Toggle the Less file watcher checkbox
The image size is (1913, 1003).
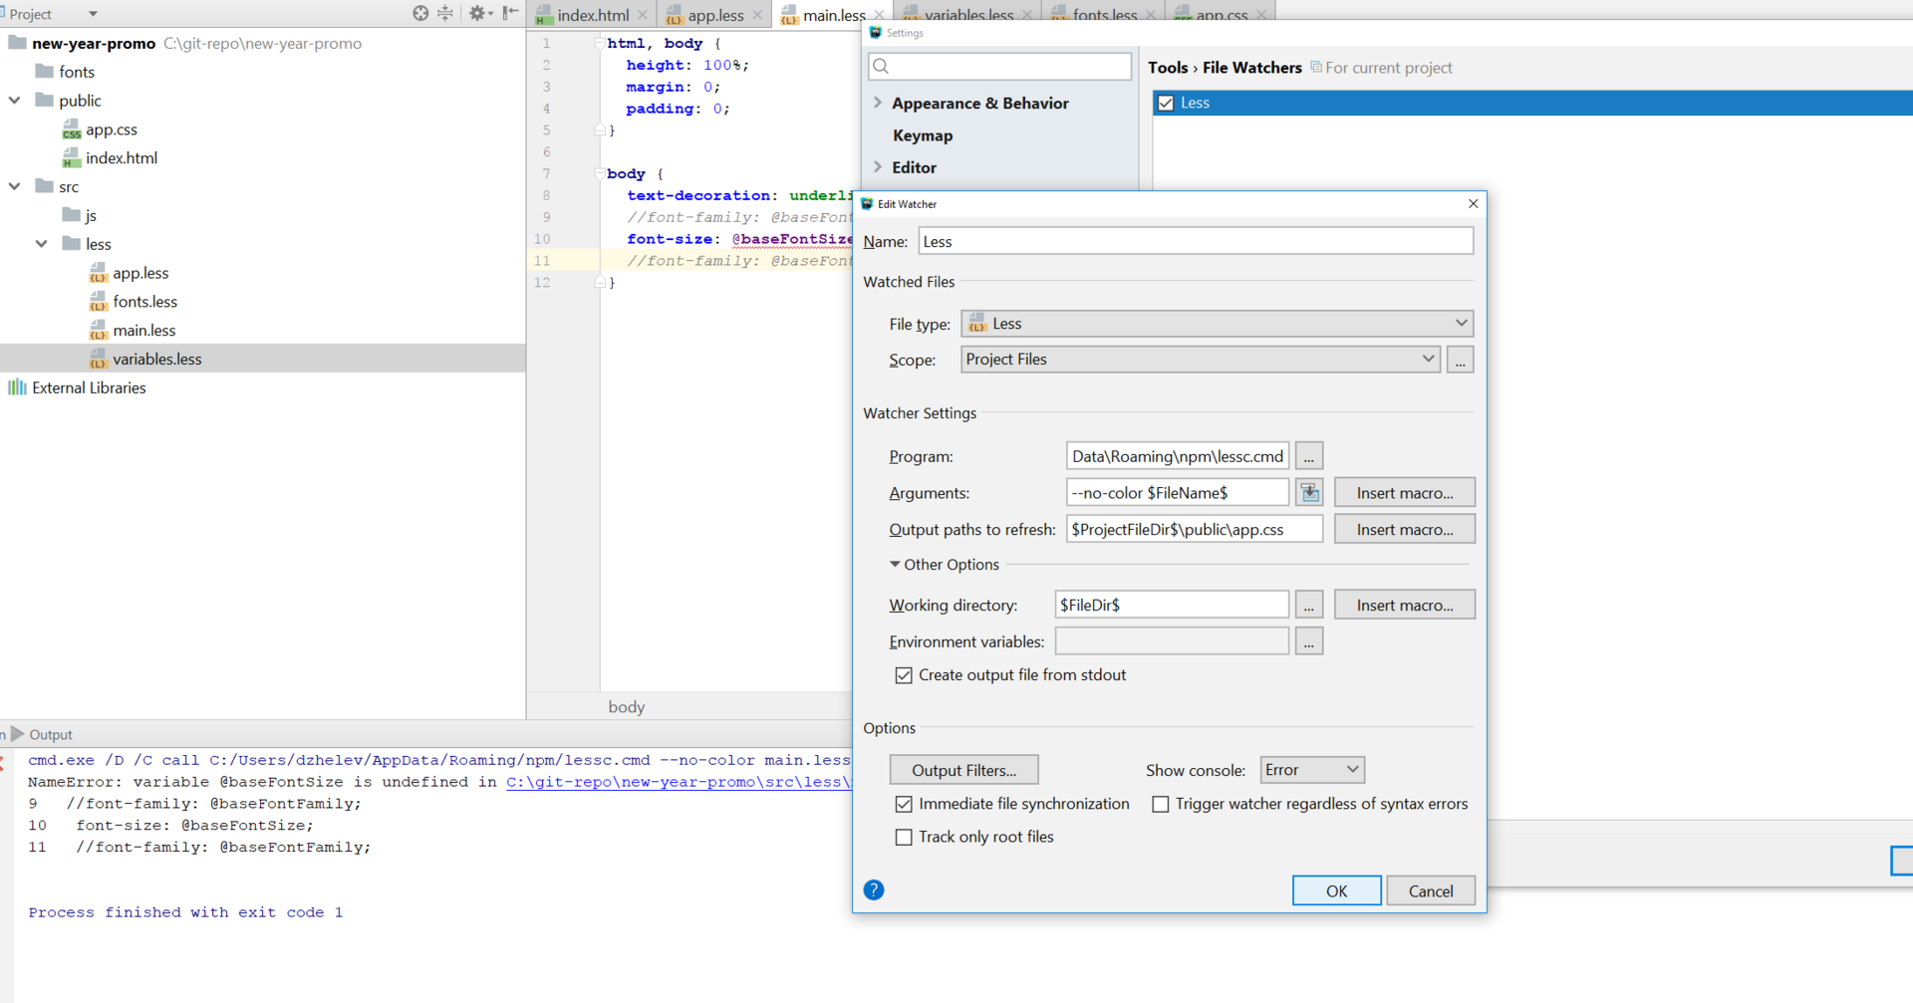coord(1166,103)
